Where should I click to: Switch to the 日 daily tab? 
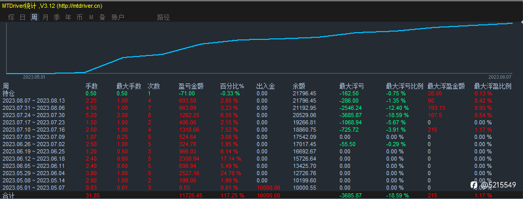coord(23,17)
